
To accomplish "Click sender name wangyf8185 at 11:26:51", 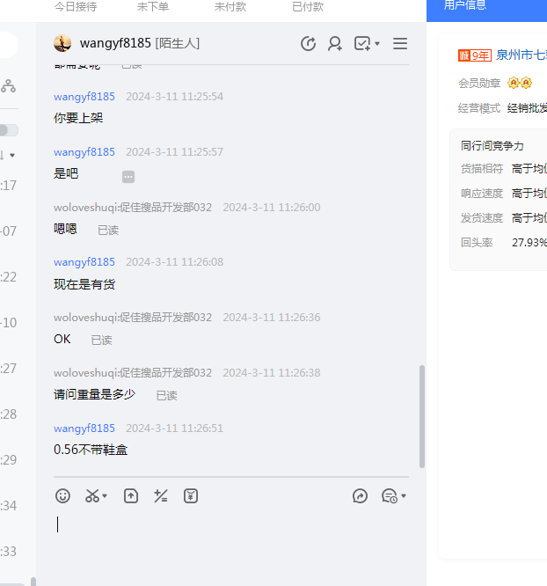I will click(x=84, y=428).
